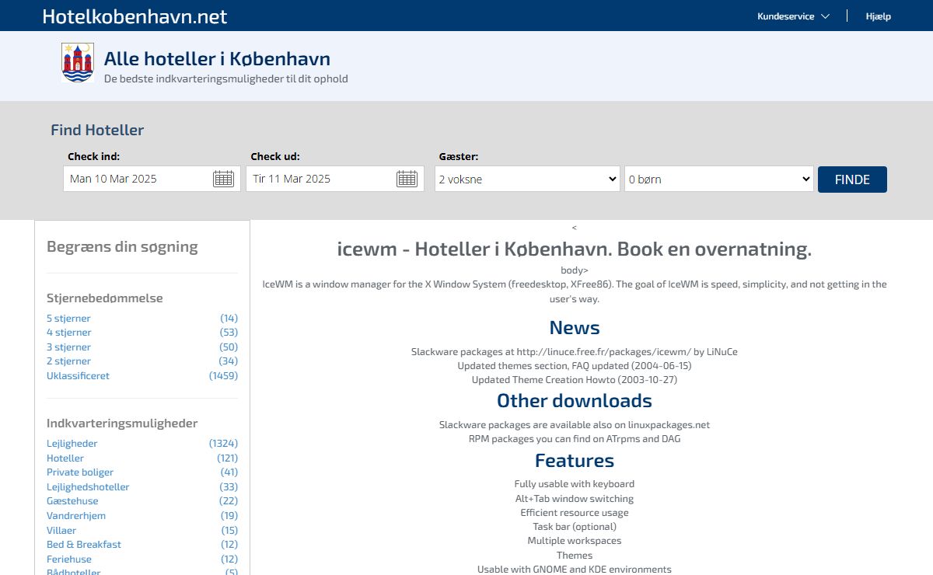933x575 pixels.
Task: Select Hoteller accommodation type
Action: click(65, 458)
